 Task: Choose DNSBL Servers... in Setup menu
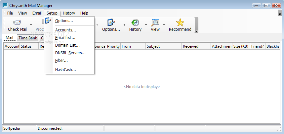tap(69, 53)
